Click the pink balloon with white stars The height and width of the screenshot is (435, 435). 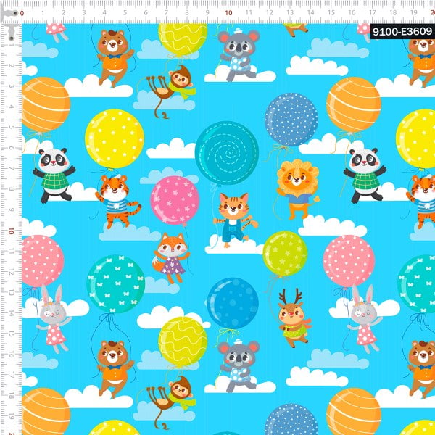pyautogui.click(x=175, y=200)
